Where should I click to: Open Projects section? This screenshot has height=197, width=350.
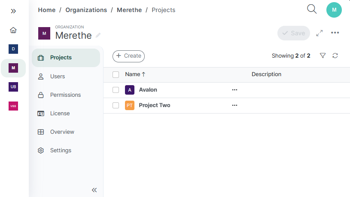point(66,58)
